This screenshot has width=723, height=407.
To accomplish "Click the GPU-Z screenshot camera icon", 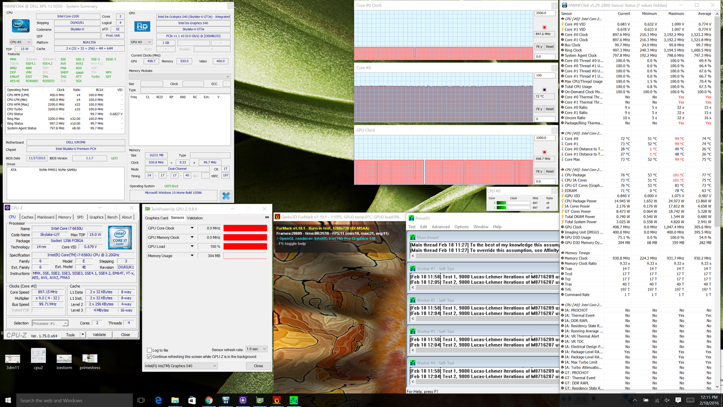I will tap(267, 217).
